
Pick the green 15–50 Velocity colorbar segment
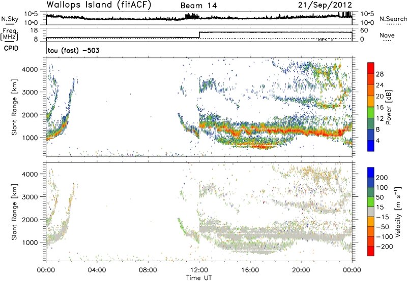(x=371, y=202)
